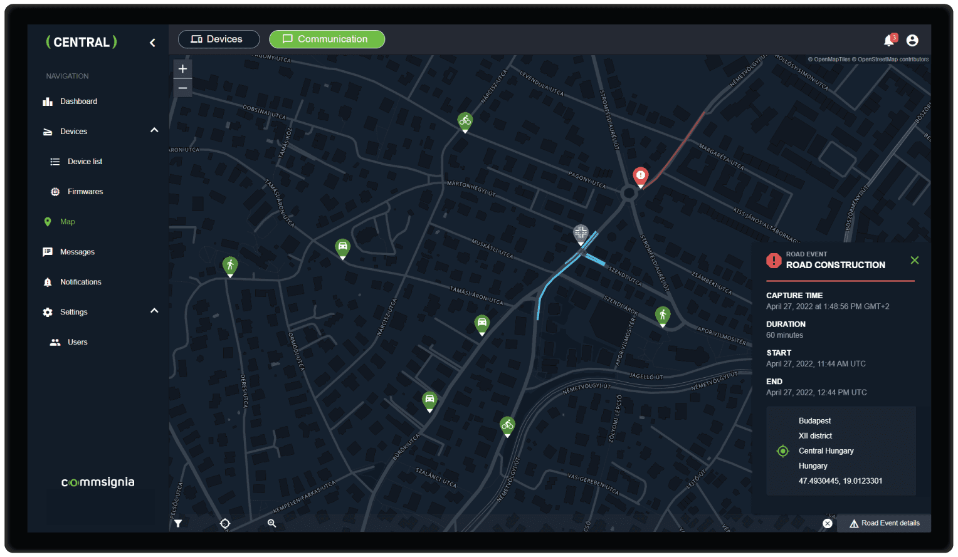
Task: Zoom out the map with minus button
Action: [182, 88]
